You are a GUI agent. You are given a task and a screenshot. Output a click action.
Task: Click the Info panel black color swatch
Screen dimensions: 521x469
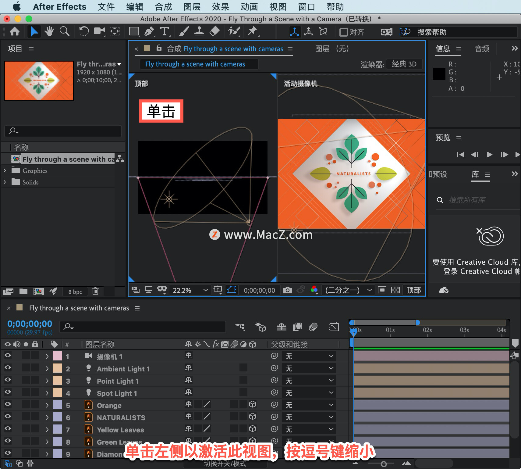click(x=439, y=74)
